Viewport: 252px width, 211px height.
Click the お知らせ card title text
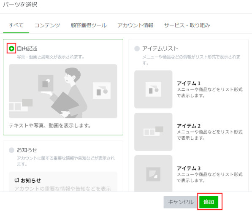27,150
